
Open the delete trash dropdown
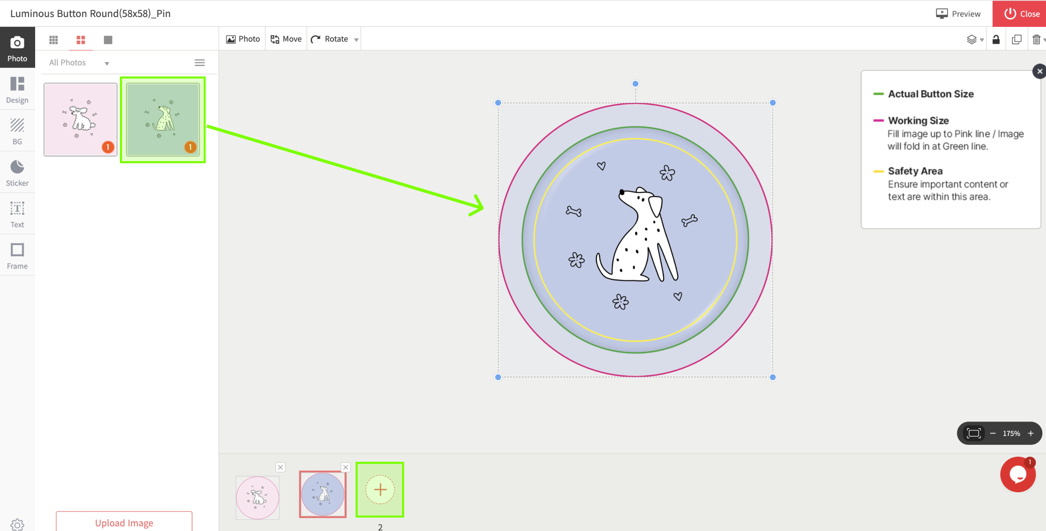pyautogui.click(x=1038, y=40)
